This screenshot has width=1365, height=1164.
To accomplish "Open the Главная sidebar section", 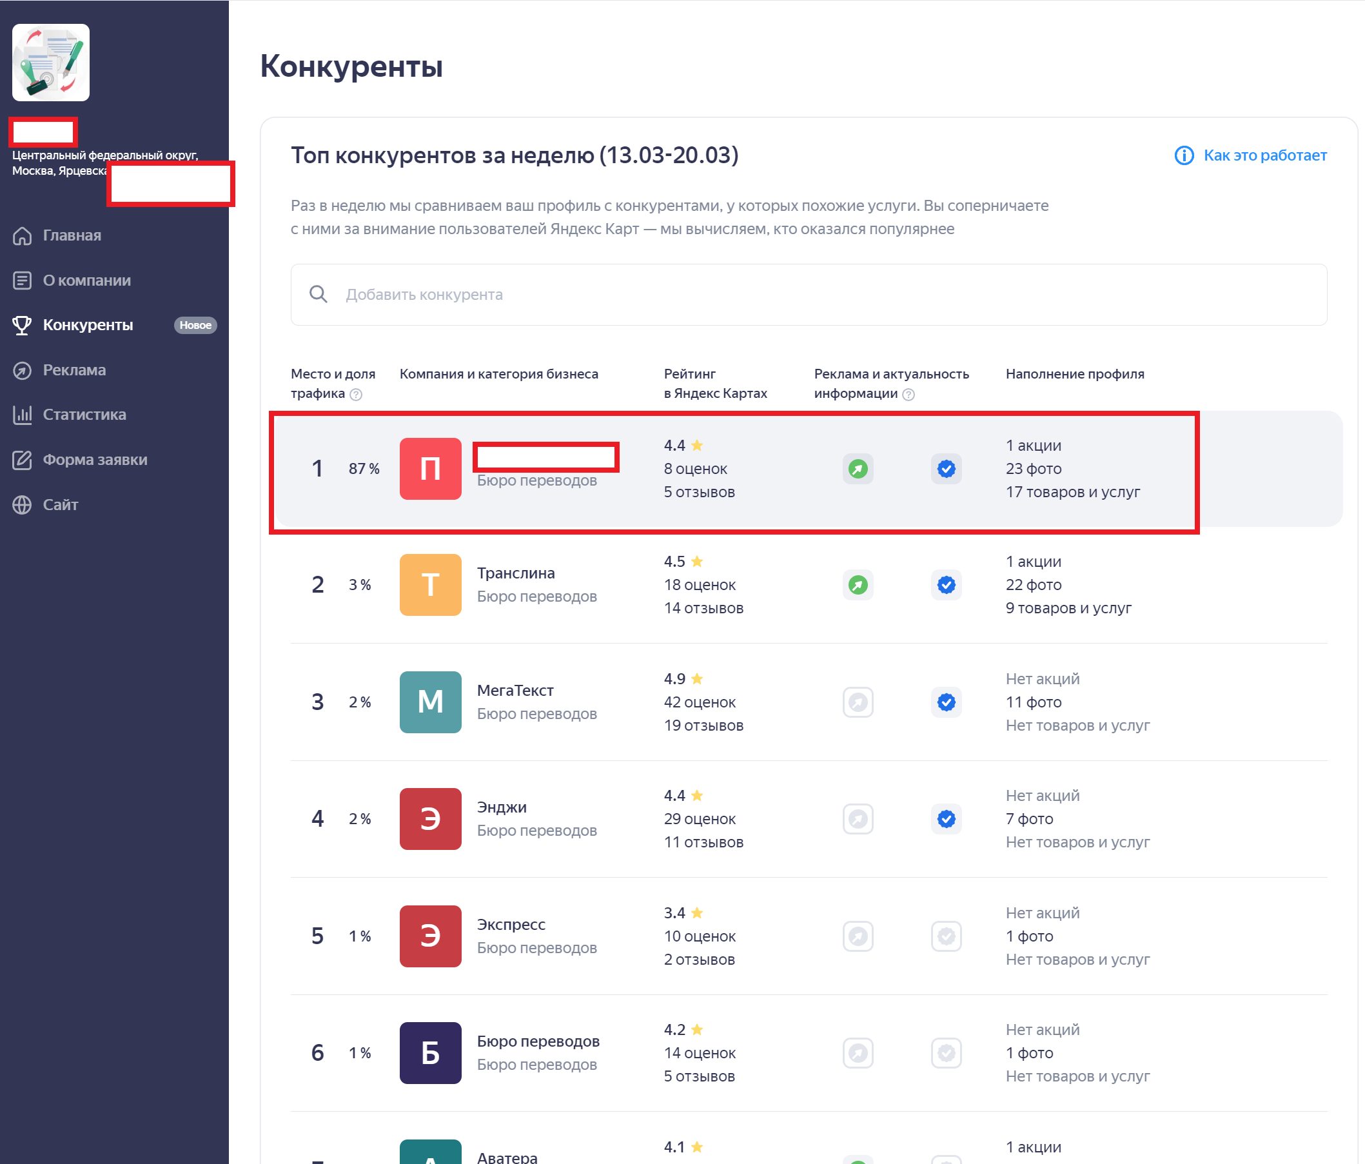I will (x=72, y=235).
